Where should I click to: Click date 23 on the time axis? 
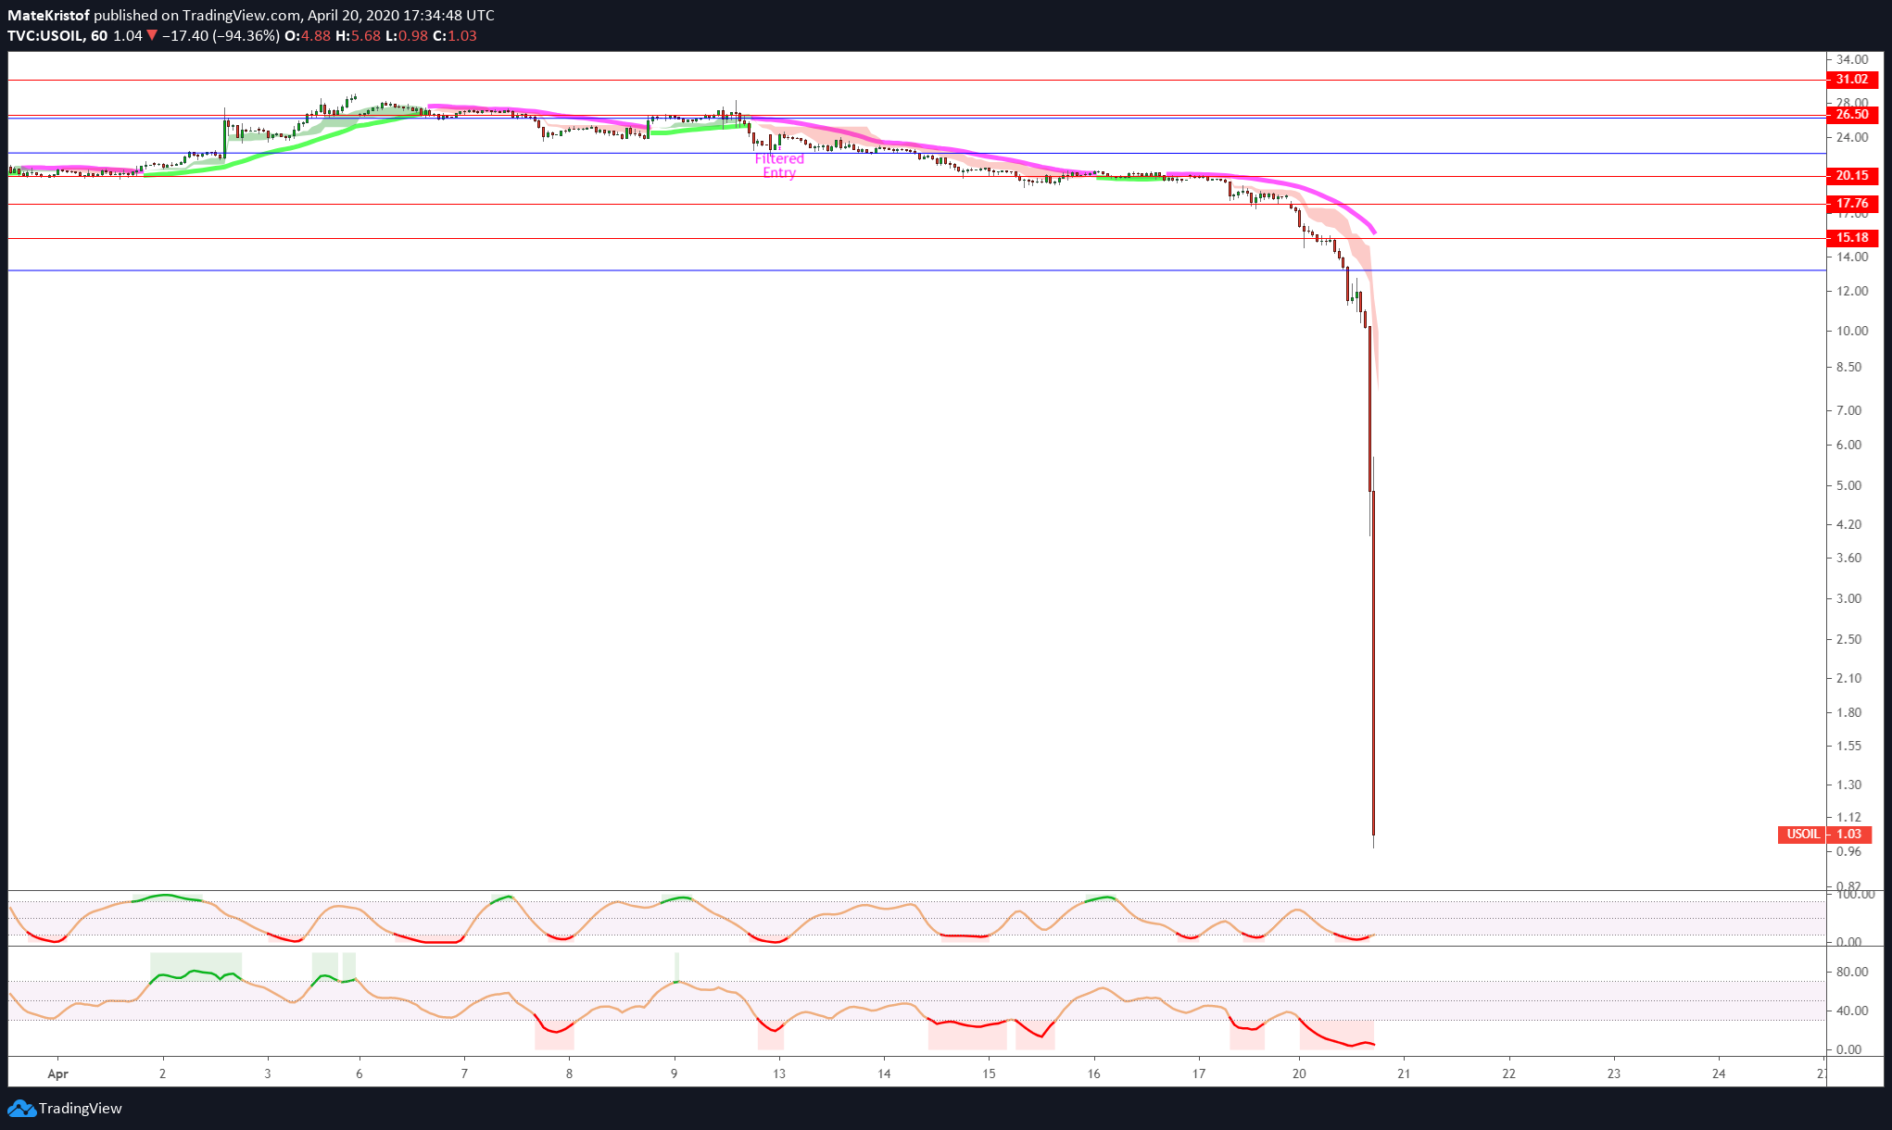click(x=1614, y=1073)
